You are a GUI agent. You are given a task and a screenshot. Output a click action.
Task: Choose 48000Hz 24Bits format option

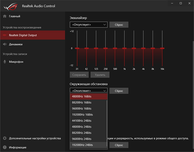click(88, 127)
